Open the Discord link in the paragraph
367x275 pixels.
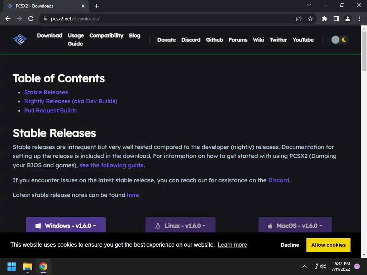pos(278,180)
